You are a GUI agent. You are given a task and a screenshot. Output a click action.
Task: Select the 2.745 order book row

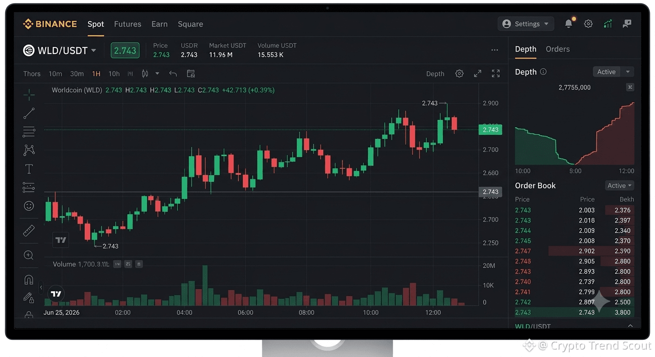coord(575,241)
